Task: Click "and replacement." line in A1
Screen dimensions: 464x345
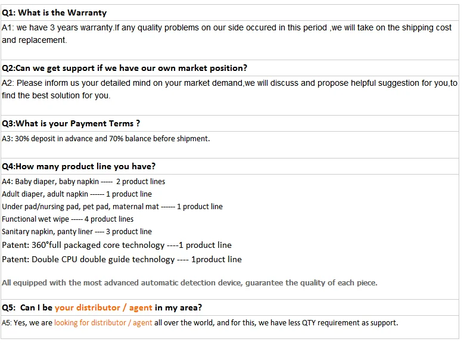Action: (35, 40)
